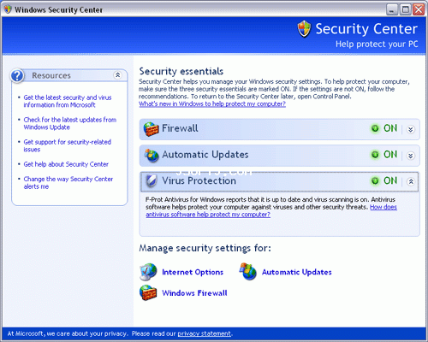The height and width of the screenshot is (342, 428).
Task: Click the green ON indicator for Virus Protection
Action: pos(375,181)
